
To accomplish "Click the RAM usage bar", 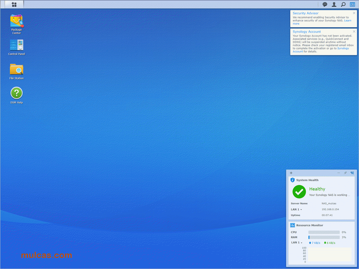I will coord(324,237).
